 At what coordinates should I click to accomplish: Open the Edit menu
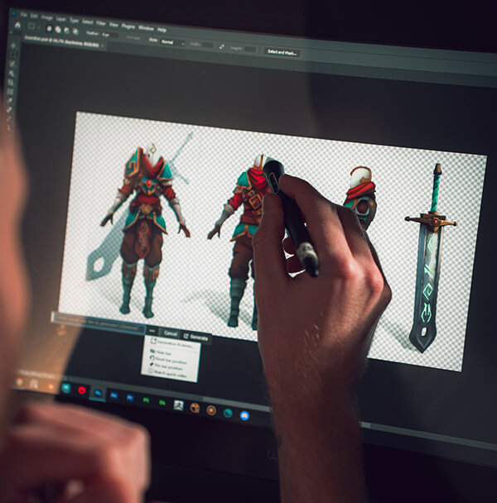(34, 16)
